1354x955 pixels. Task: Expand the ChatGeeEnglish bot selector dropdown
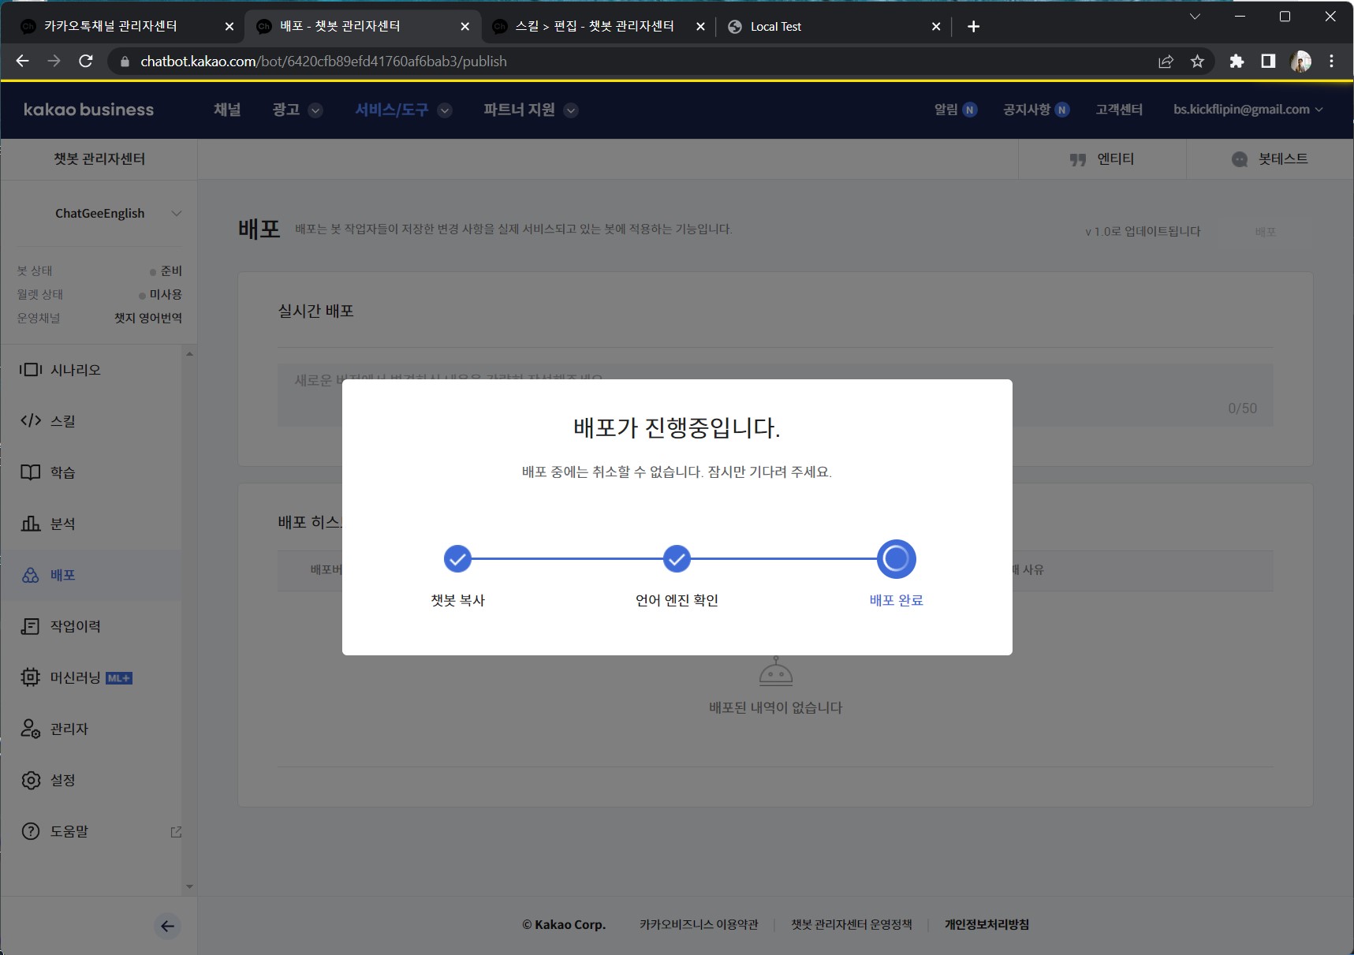coord(177,213)
